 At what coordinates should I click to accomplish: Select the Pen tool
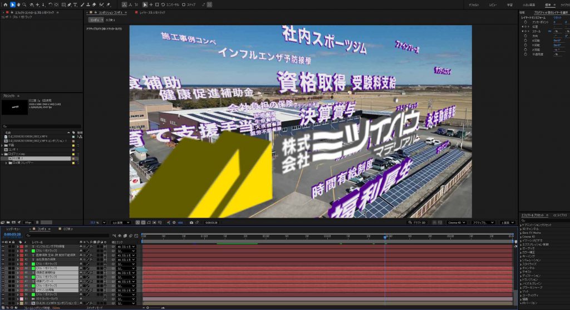coord(68,4)
